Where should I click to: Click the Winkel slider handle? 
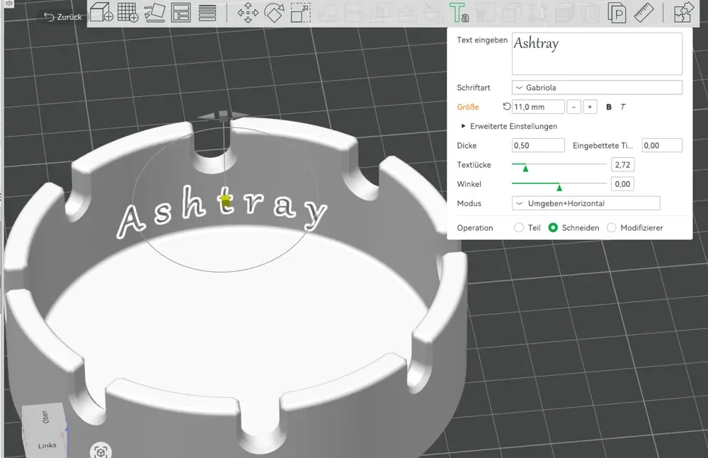[559, 188]
